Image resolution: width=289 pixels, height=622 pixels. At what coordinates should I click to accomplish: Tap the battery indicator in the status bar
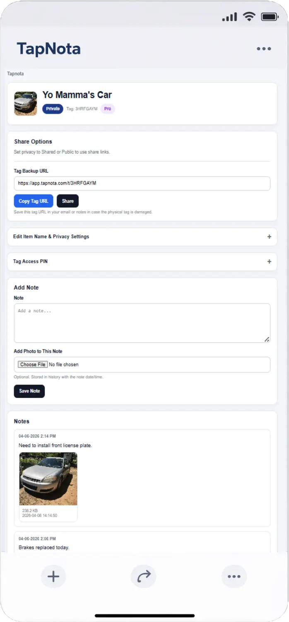click(270, 16)
